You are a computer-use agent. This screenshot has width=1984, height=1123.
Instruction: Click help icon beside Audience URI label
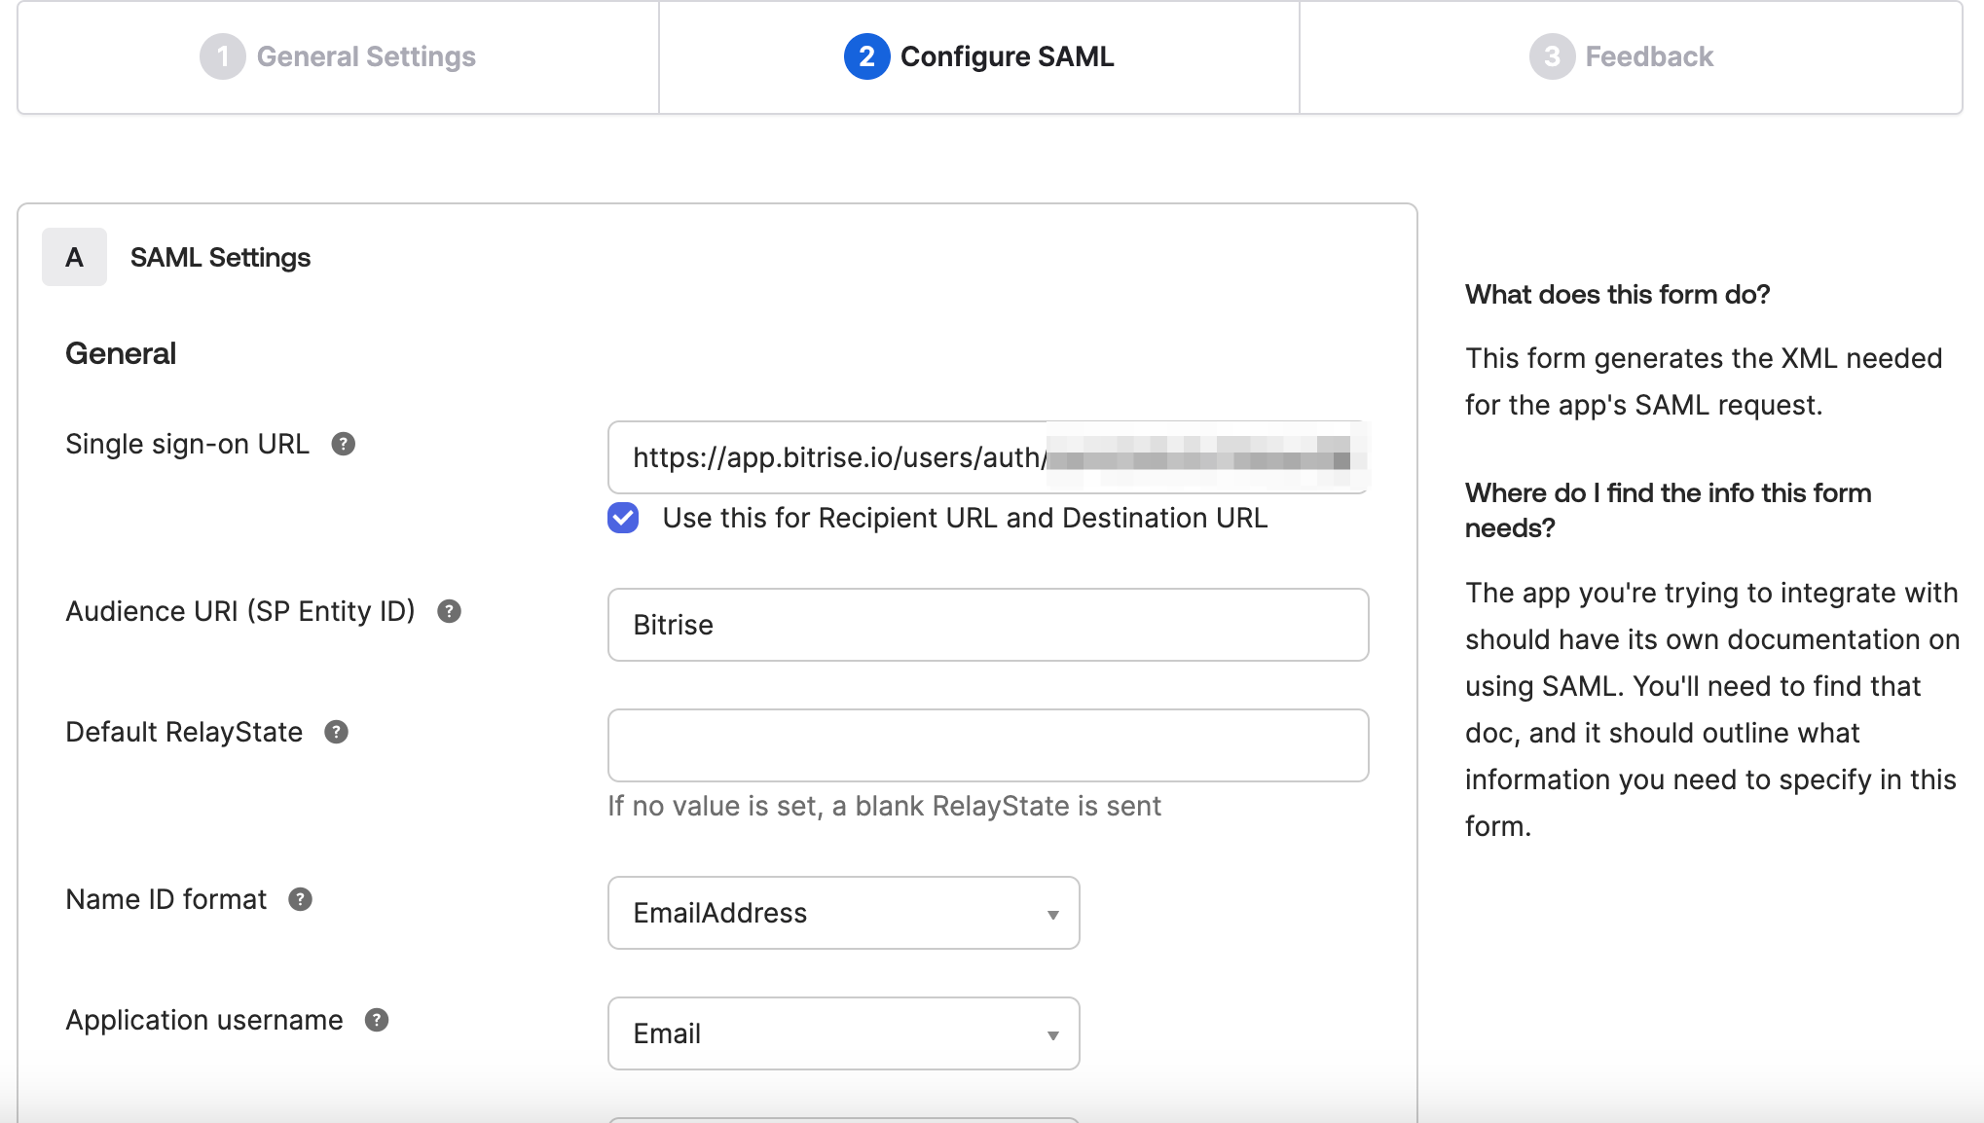449,612
